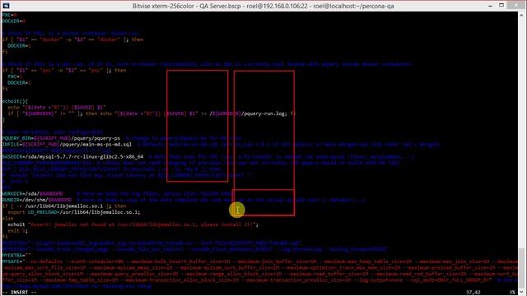Click the '-- INSERT --' mode indicator

19,293
